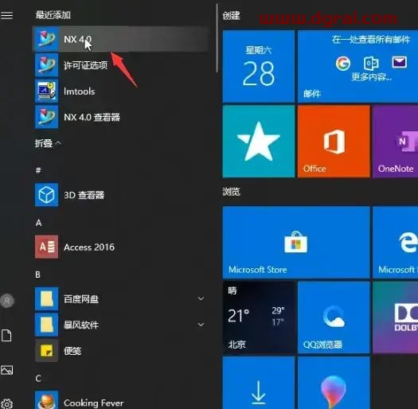Screen dimensions: 418x409
Task: Click the 创建 tile group header
Action: pos(231,15)
